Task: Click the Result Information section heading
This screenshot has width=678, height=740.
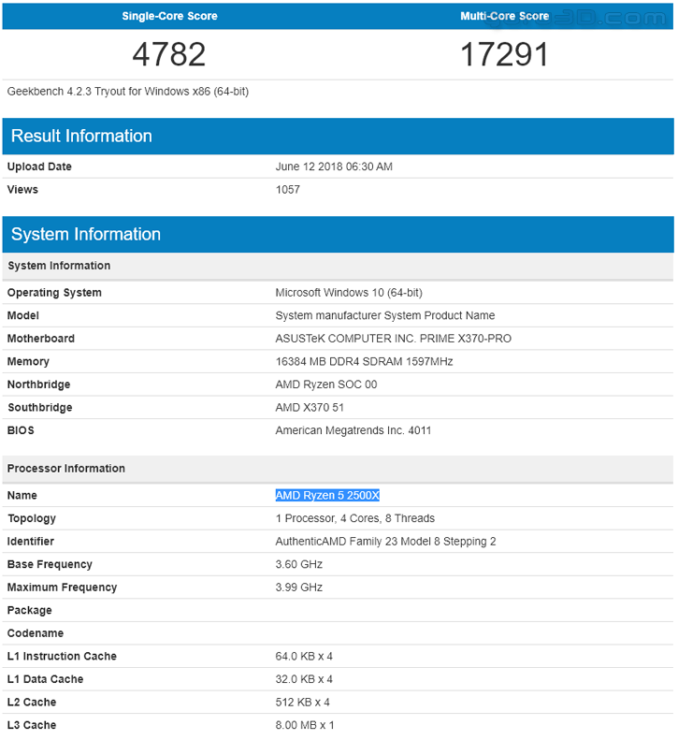Action: coord(81,136)
